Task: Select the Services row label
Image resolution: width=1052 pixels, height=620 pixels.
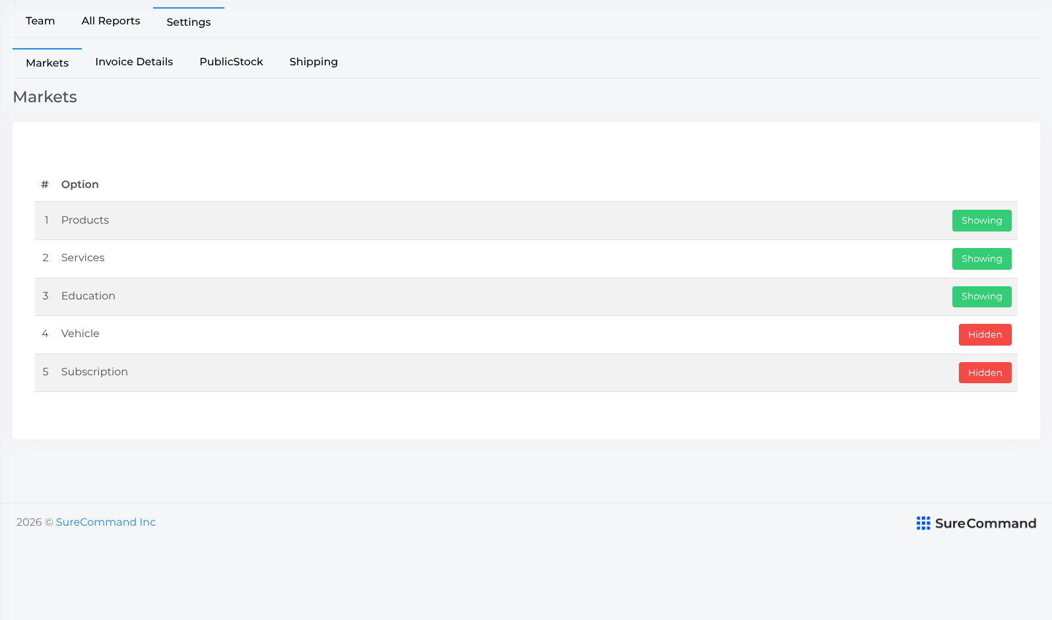Action: (83, 258)
